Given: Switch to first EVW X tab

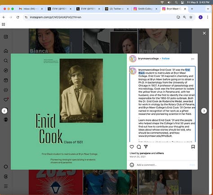Looking at the screenshot, I should tap(59, 9).
